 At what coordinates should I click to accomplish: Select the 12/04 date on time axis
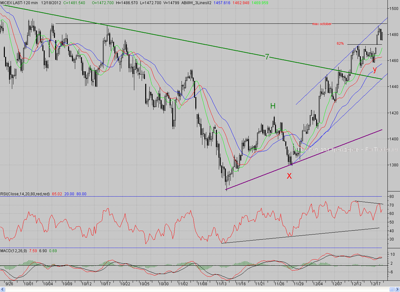[x=318, y=284]
